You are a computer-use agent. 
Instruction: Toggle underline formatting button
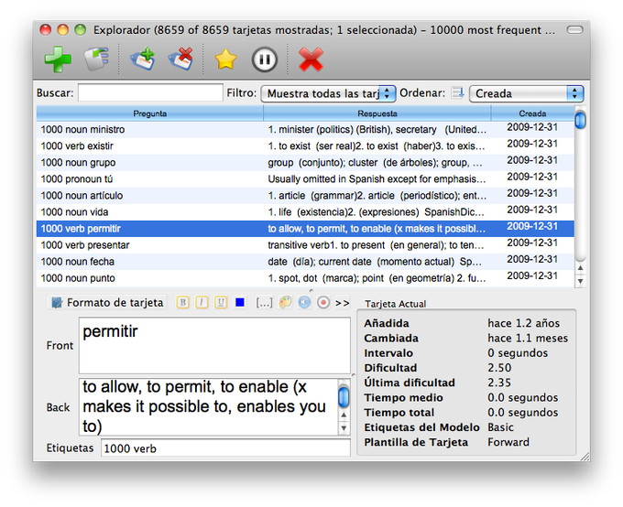[x=221, y=303]
